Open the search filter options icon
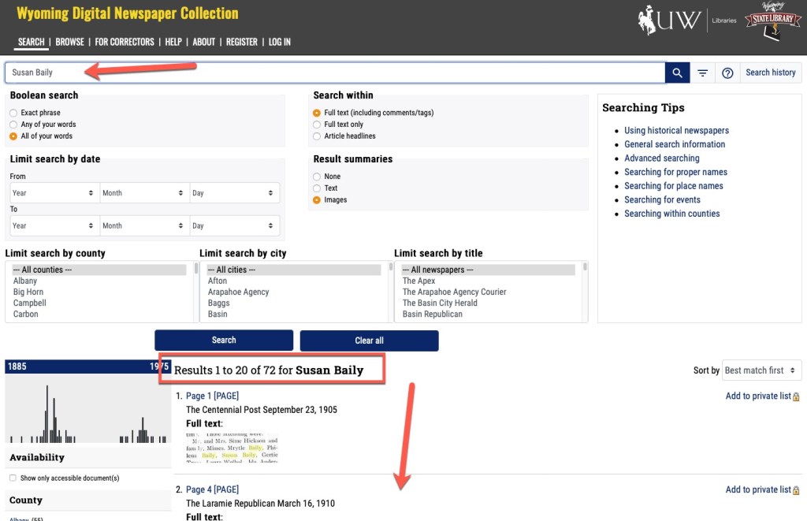 702,73
